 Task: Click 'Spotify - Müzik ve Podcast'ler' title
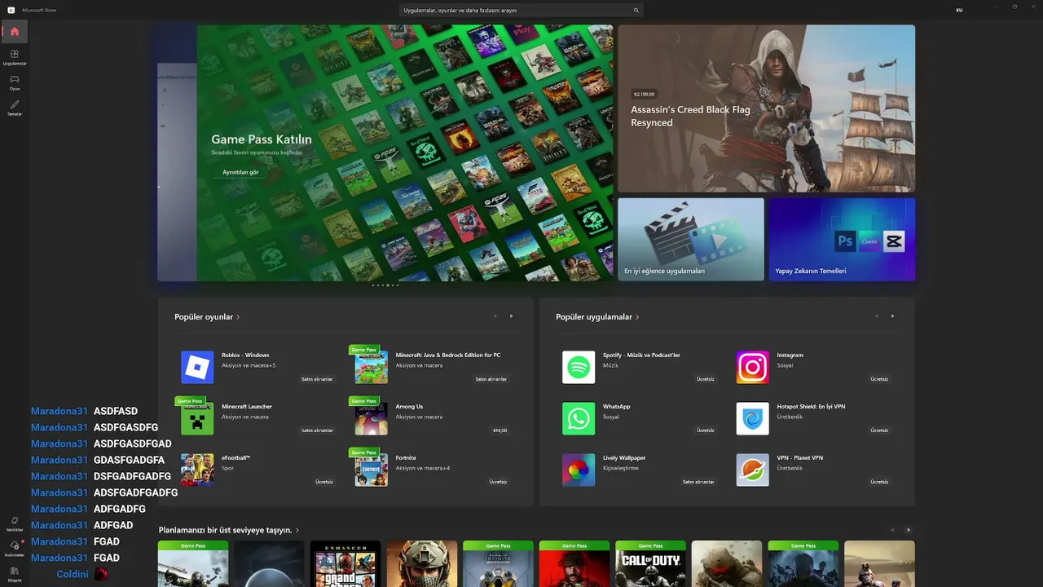641,355
